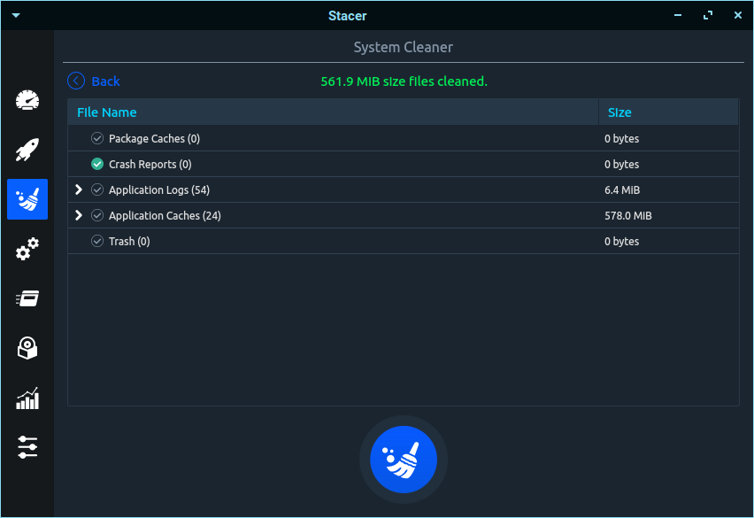Viewport: 754px width, 518px height.
Task: Click the 6.4 MiB size value
Action: point(622,190)
